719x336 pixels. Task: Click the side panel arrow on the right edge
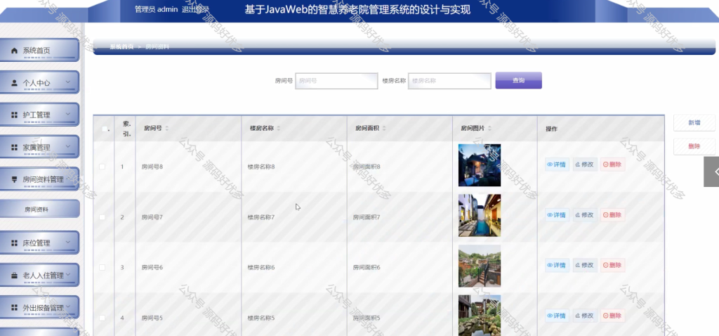tap(712, 172)
